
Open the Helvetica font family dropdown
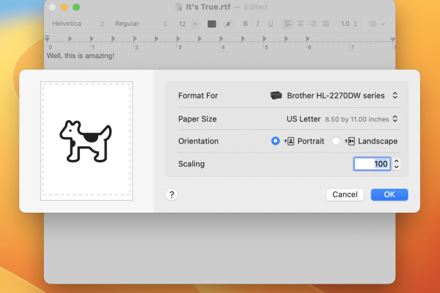click(78, 24)
